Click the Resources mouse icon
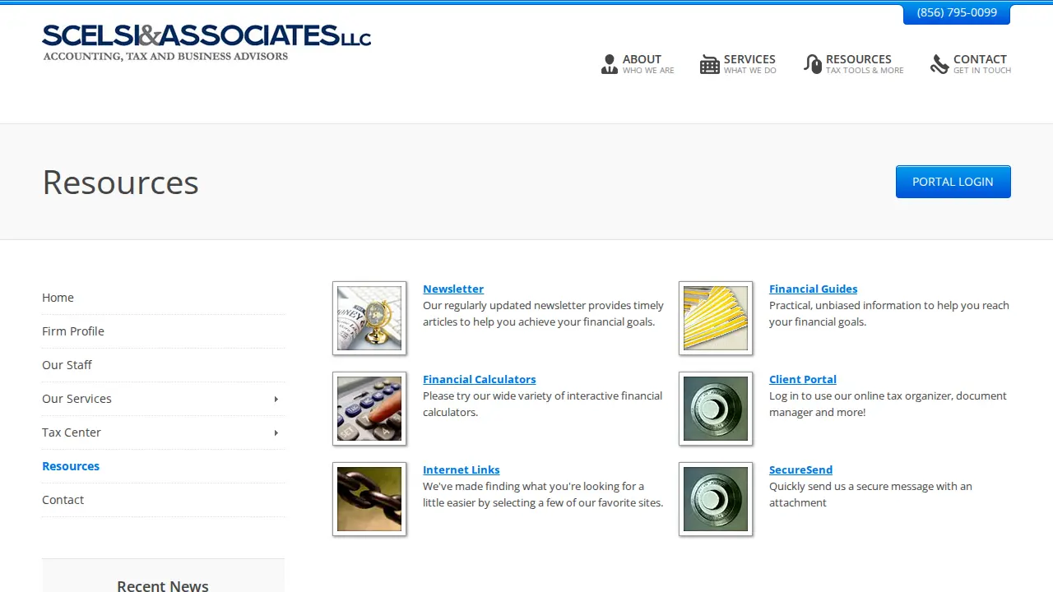This screenshot has height=592, width=1053. click(813, 64)
